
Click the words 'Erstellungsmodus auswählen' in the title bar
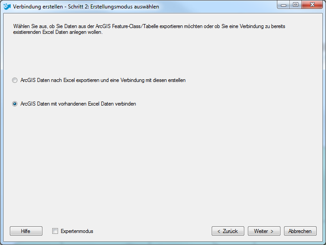click(x=125, y=7)
